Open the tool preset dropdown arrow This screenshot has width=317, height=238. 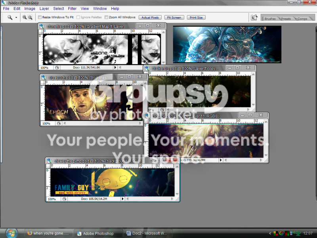(16, 17)
